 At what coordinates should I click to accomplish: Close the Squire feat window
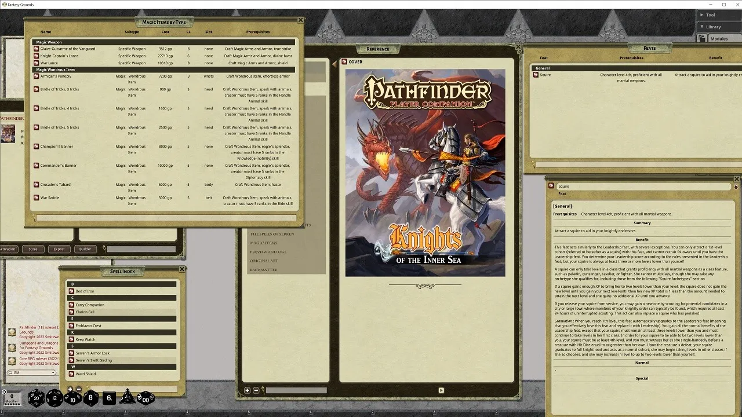(737, 179)
